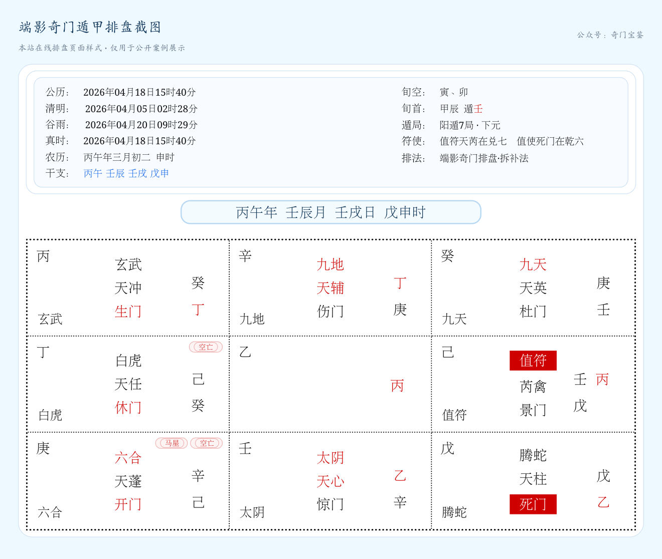The image size is (662, 559).
Task: Click the 排法 value 端影奇门排盘·拆补法
Action: [484, 158]
